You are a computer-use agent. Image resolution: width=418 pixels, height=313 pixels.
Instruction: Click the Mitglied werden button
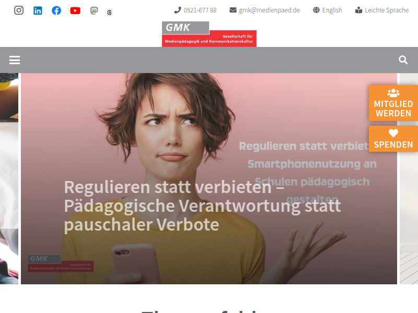tap(393, 103)
